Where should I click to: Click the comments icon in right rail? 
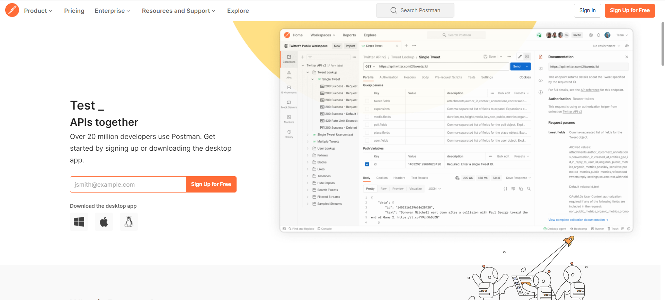[540, 68]
